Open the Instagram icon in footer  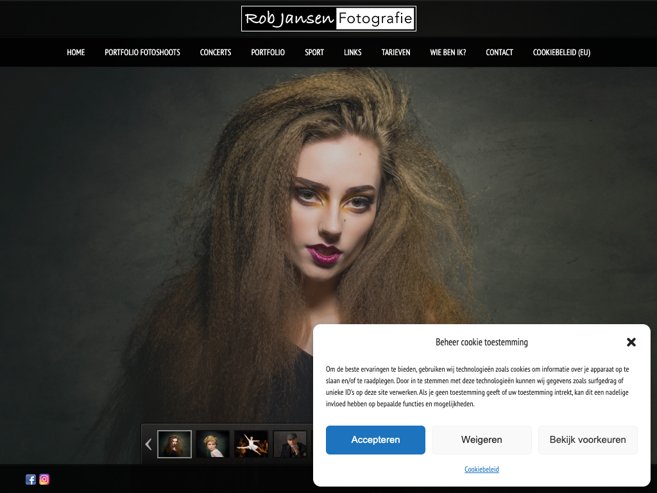click(x=44, y=480)
